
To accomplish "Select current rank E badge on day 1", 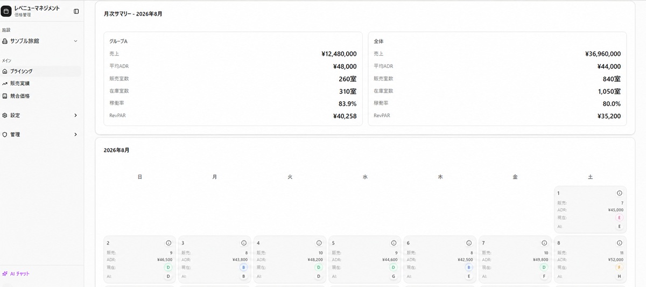I will click(619, 218).
